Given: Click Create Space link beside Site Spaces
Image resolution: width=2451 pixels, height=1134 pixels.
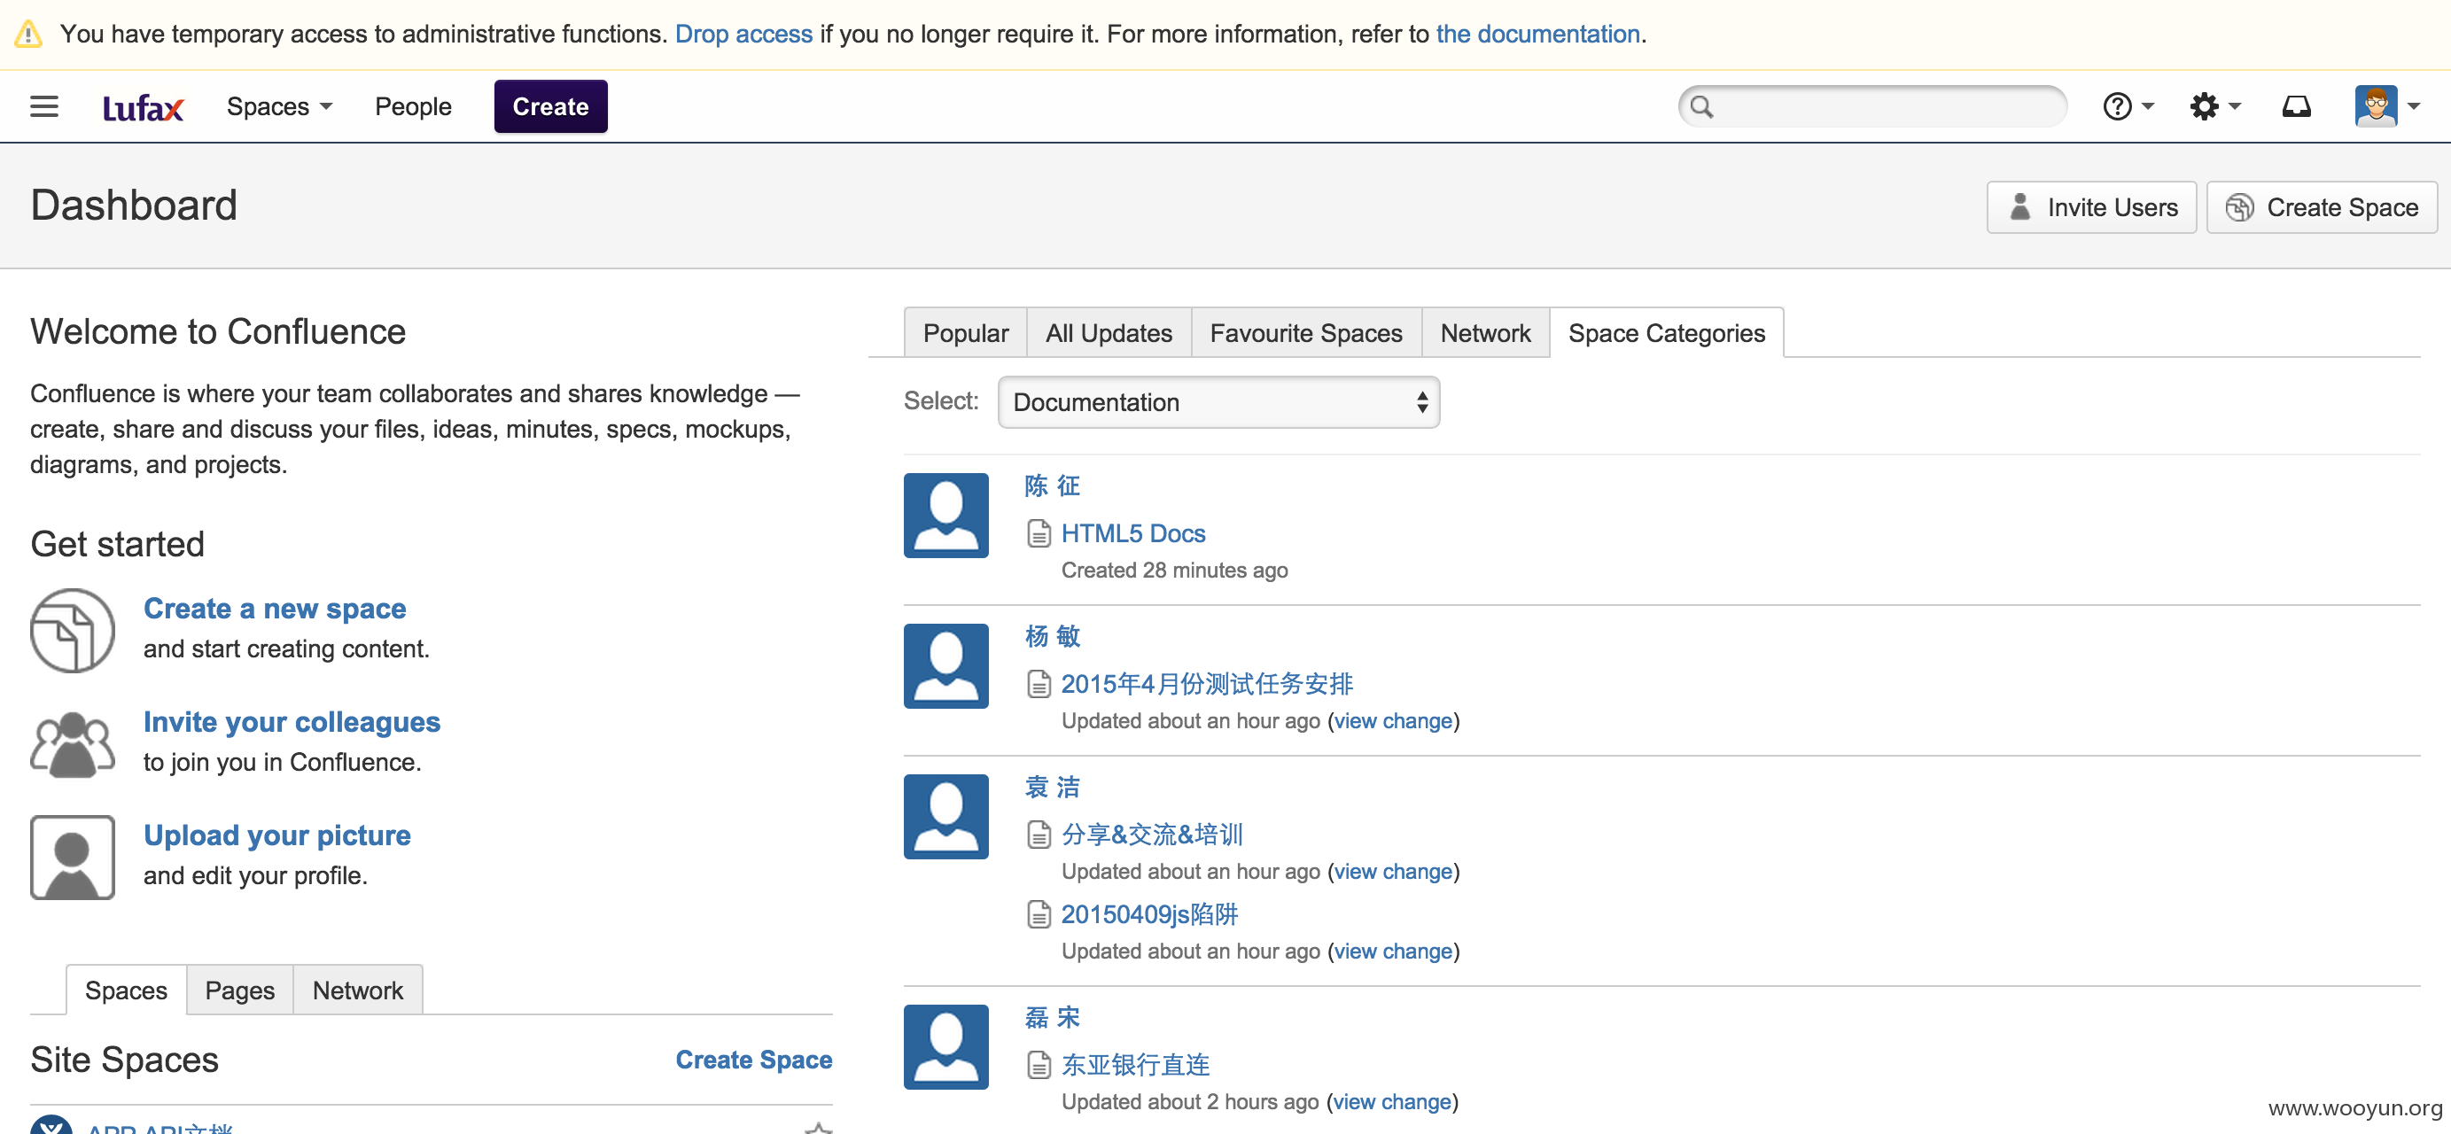Looking at the screenshot, I should (753, 1060).
